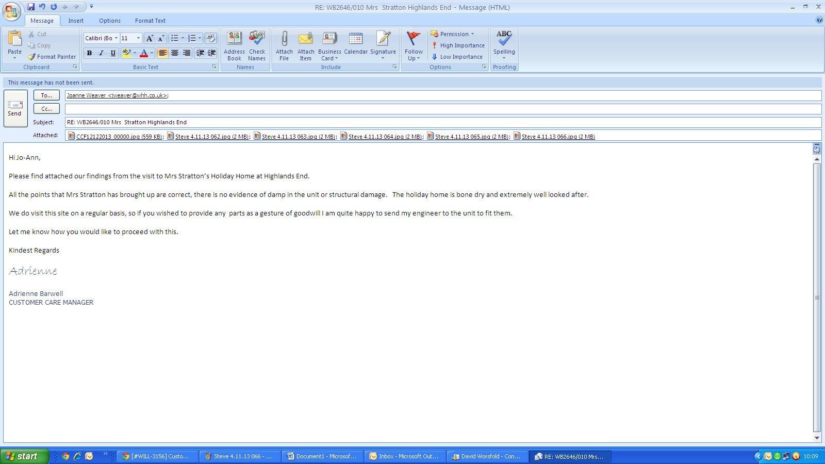Viewport: 825px width, 464px height.
Task: Click the Format Painter tool
Action: pyautogui.click(x=52, y=57)
